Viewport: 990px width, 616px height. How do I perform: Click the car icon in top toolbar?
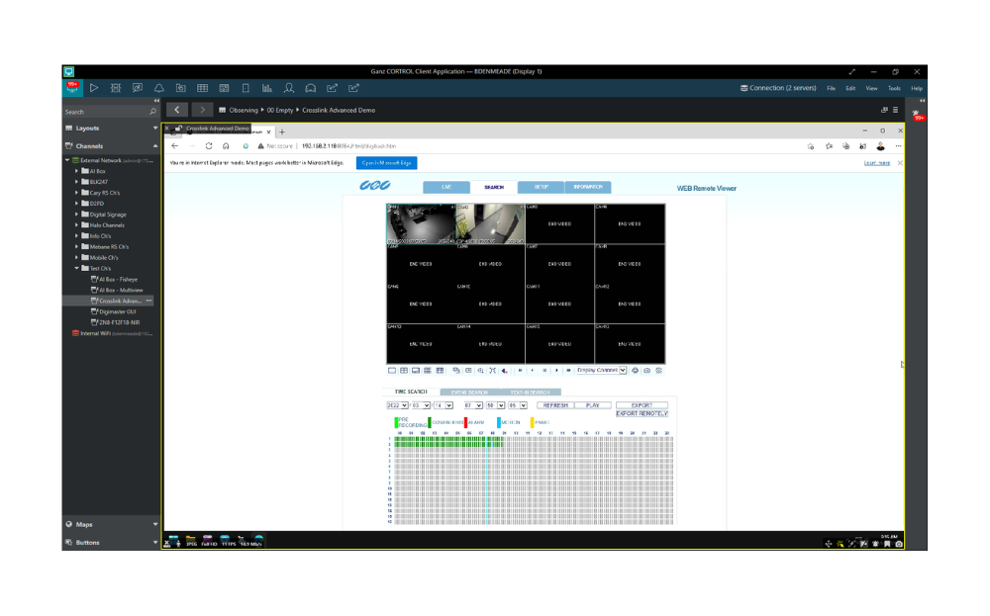coord(311,88)
